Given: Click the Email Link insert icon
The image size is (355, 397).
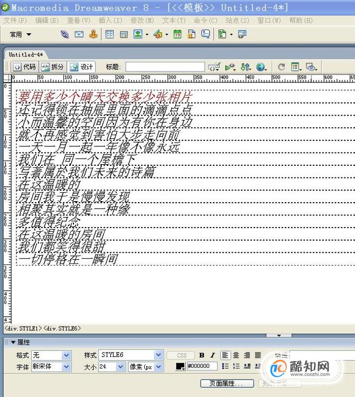Looking at the screenshot, I should coord(79,34).
